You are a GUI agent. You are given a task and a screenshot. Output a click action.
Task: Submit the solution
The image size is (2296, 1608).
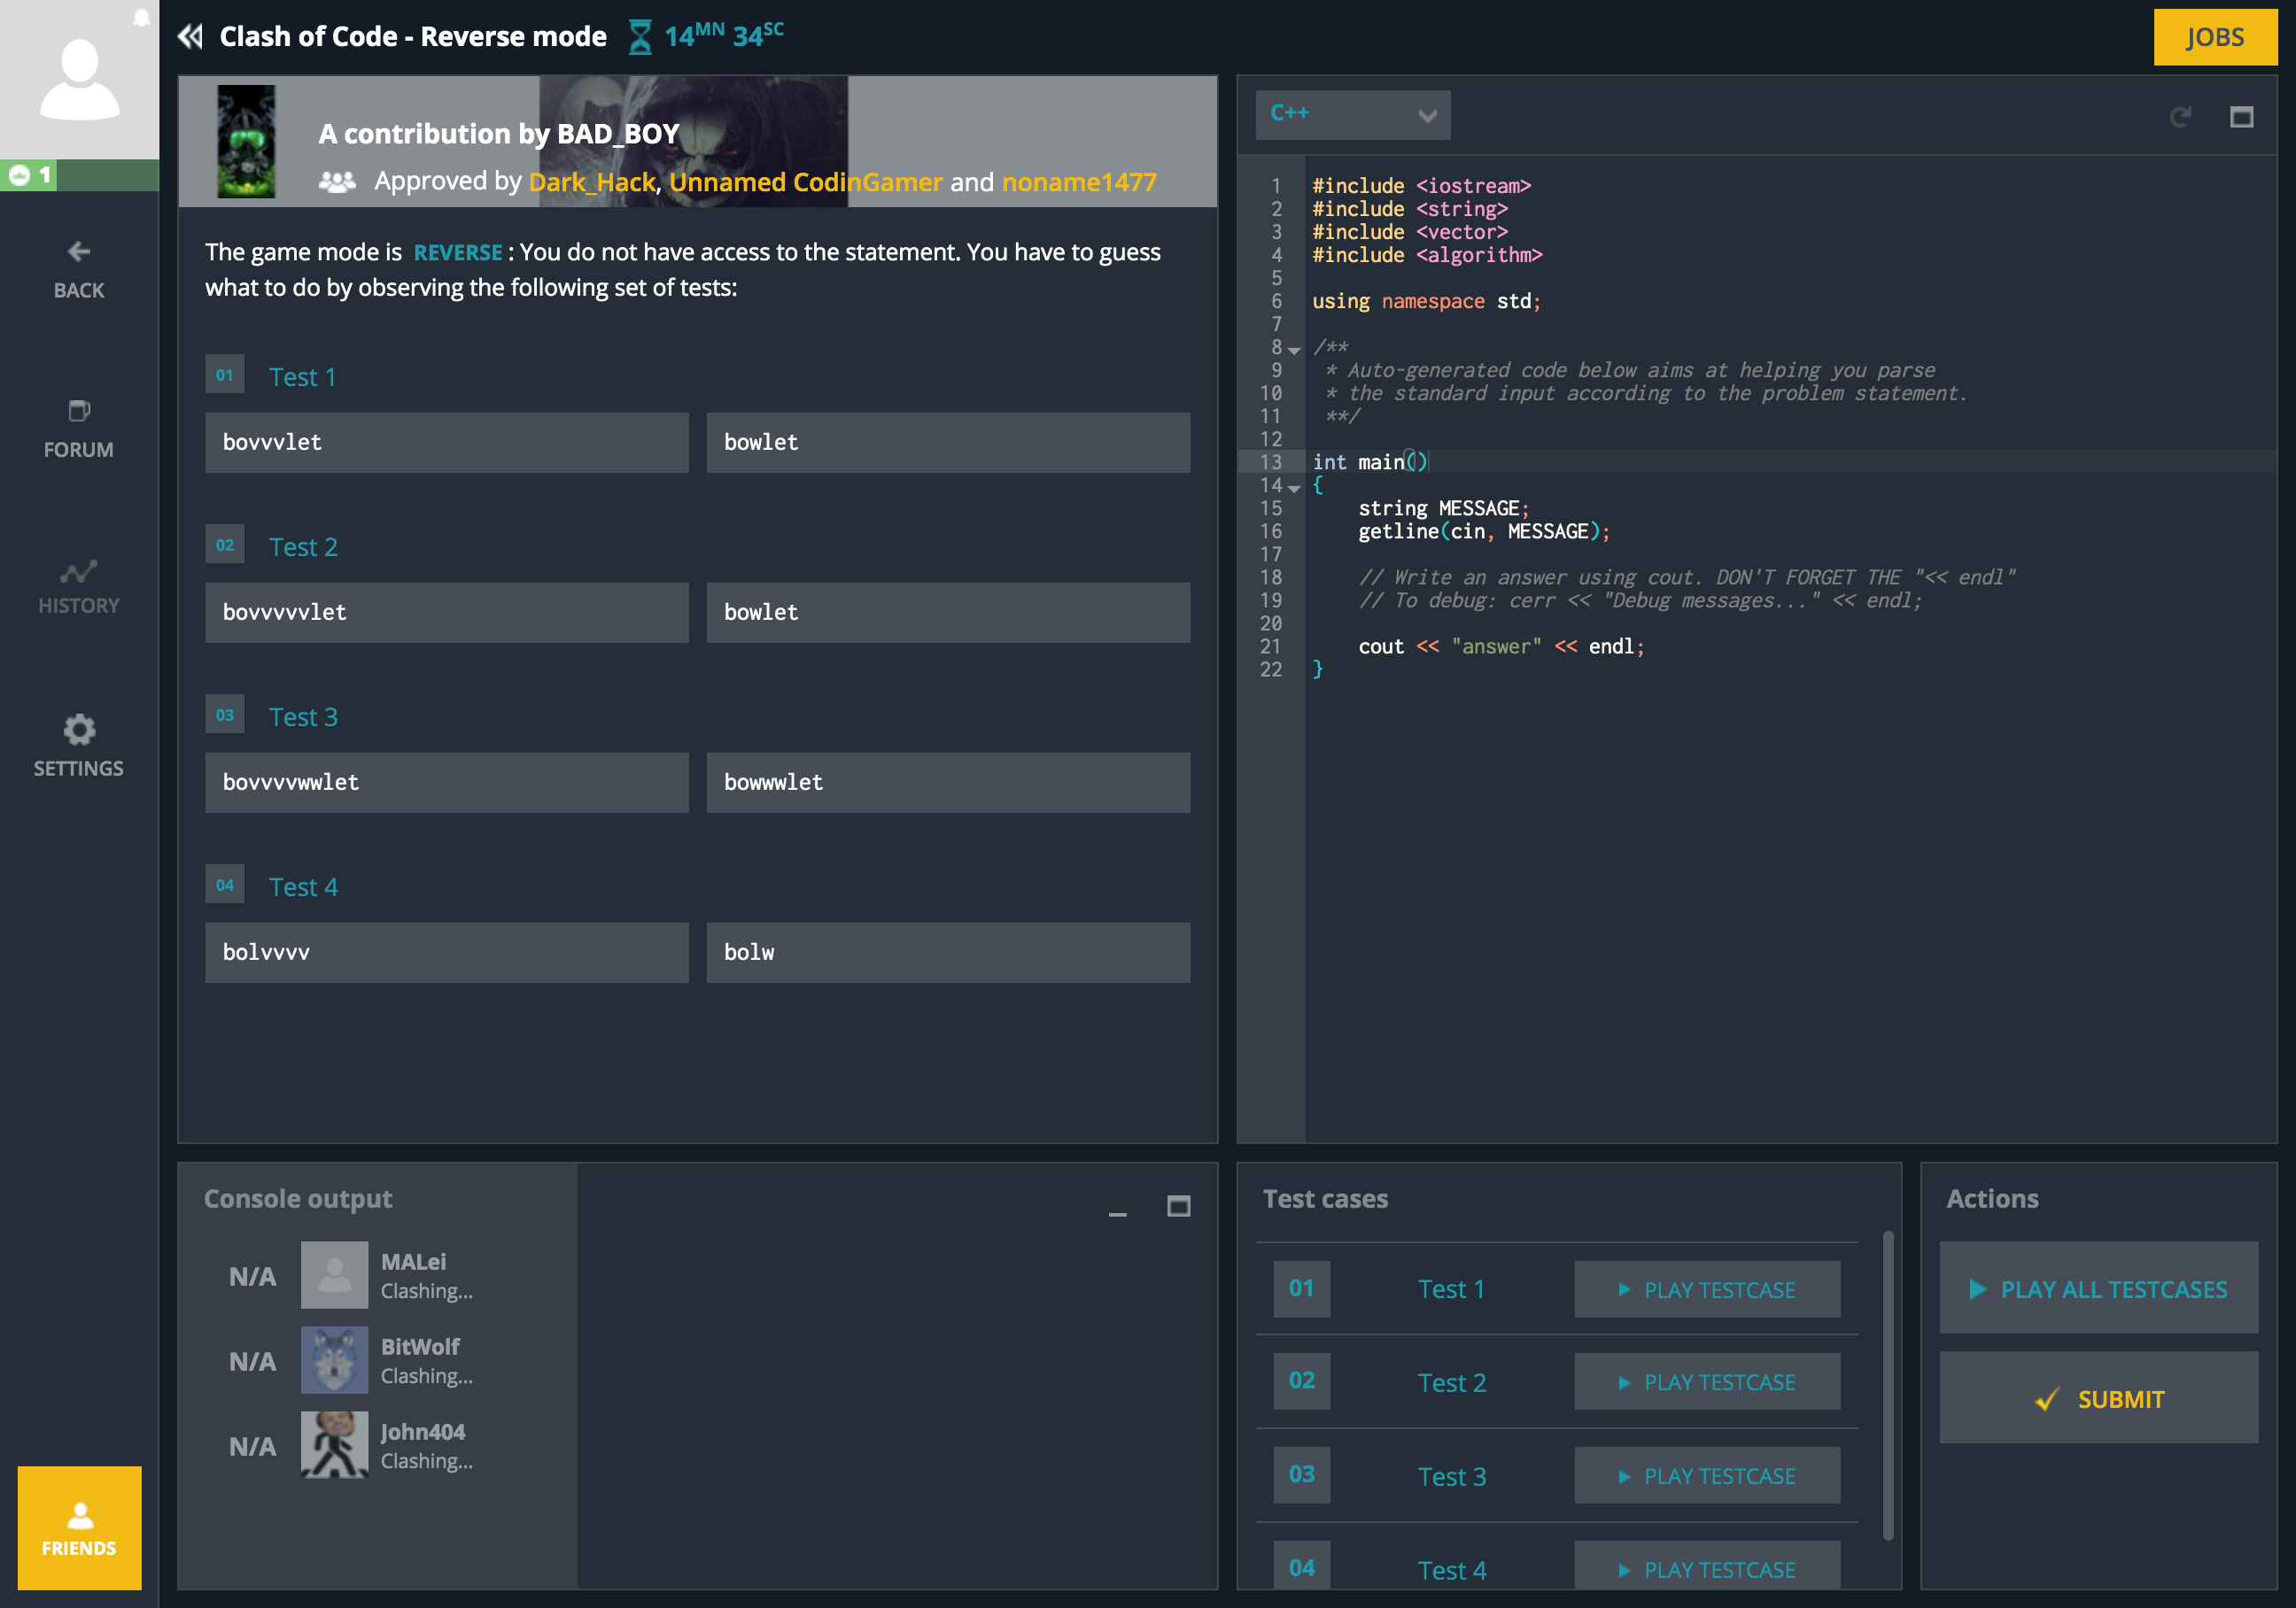coord(2098,1398)
